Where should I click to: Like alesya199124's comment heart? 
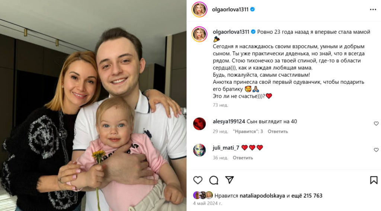pos(376,124)
